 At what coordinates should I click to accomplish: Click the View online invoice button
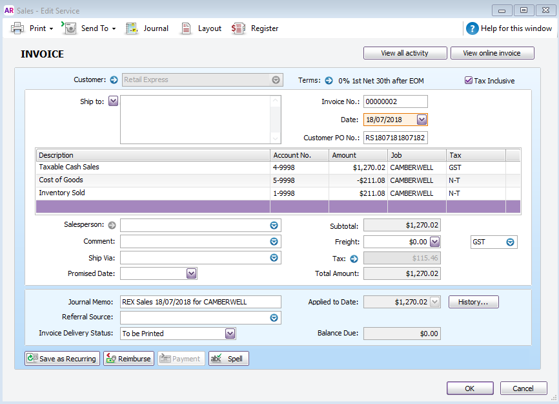pyautogui.click(x=492, y=53)
